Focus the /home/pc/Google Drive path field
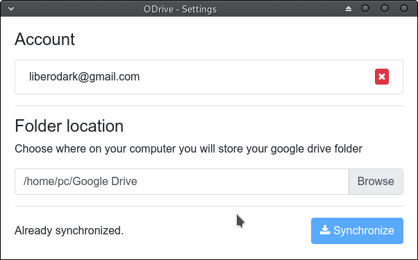 click(182, 182)
